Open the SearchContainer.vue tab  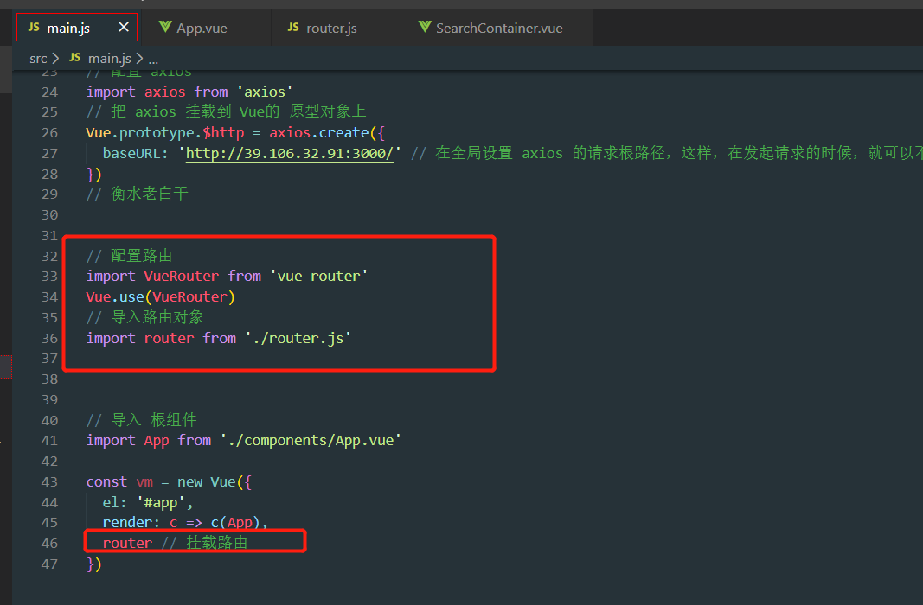497,28
